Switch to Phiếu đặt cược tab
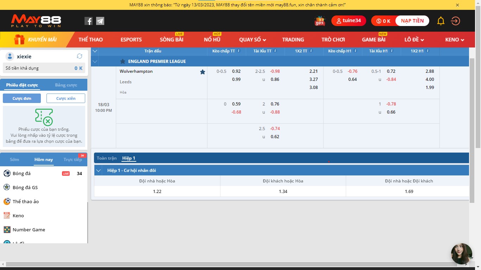Screen dimensions: 481x270 coord(22,85)
